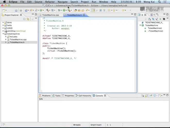
Task: Collapse the ticketmachine project folder
Action: point(3,34)
